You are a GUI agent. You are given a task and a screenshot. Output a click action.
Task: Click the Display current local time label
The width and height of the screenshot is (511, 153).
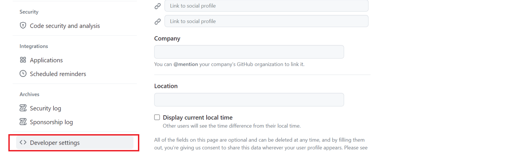(x=198, y=118)
